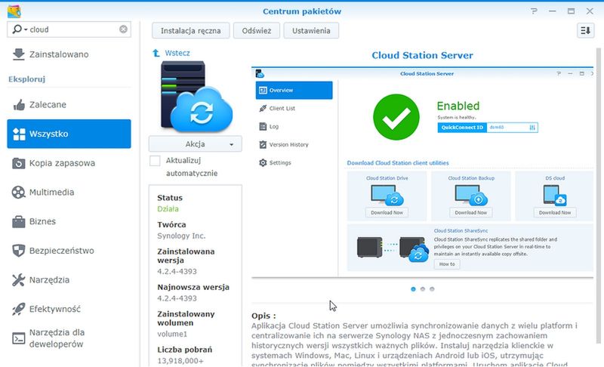The image size is (604, 367).
Task: Select the first screenshot carousel dot
Action: (x=413, y=289)
